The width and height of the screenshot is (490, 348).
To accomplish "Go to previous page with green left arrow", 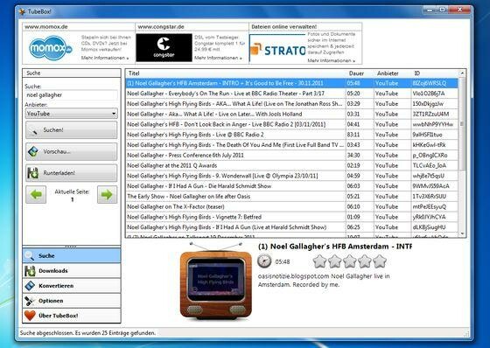I will (x=36, y=195).
